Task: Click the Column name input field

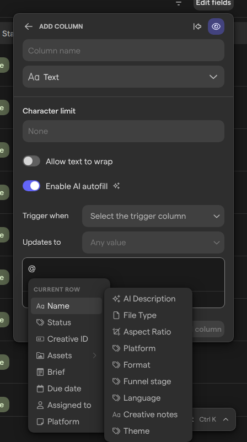Action: point(123,51)
